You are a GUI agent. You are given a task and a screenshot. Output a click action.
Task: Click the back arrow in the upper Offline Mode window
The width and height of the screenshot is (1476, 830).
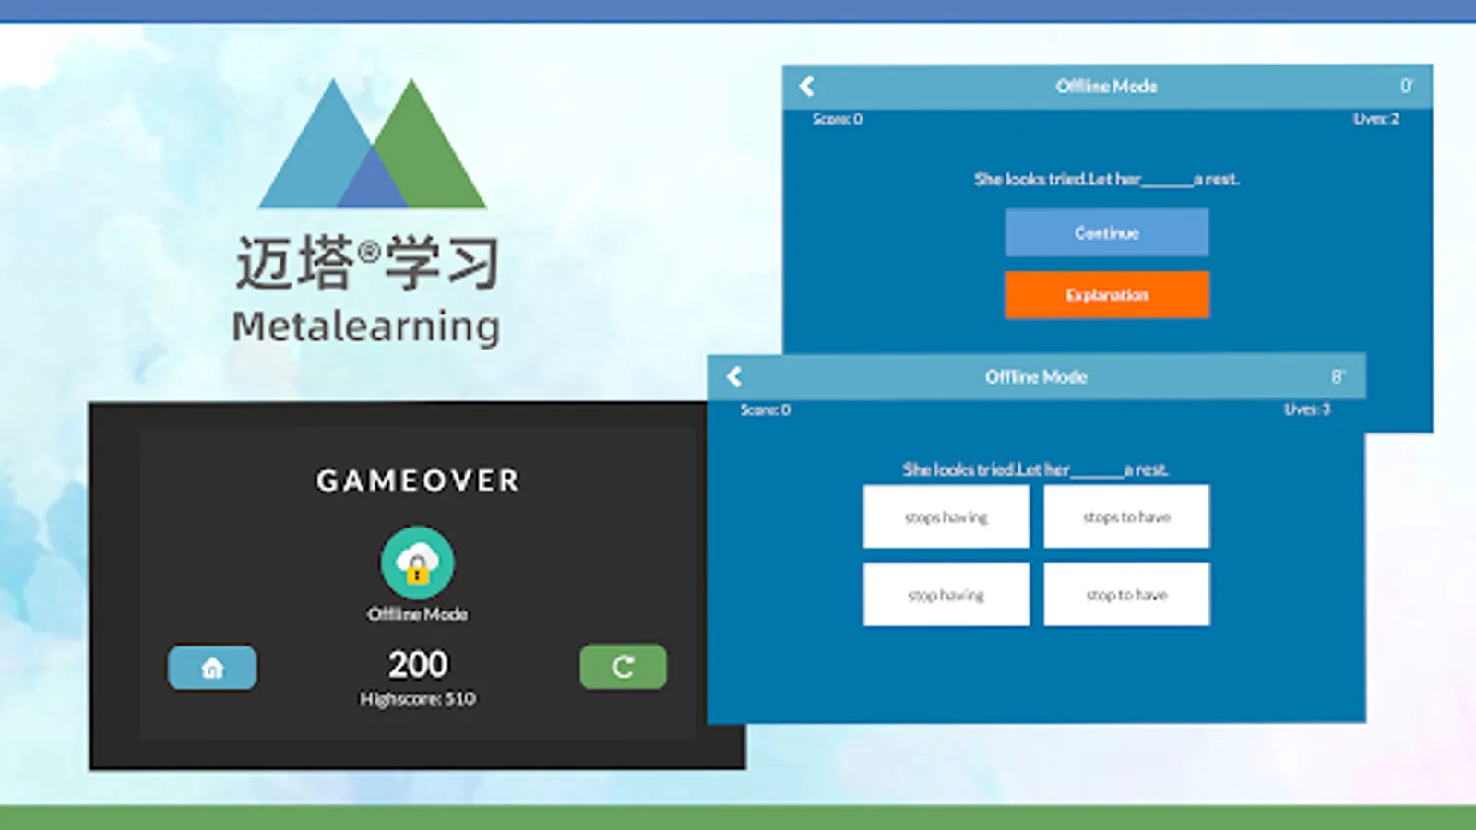(x=806, y=86)
